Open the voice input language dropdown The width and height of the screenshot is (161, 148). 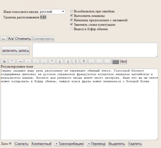[x=52, y=12]
